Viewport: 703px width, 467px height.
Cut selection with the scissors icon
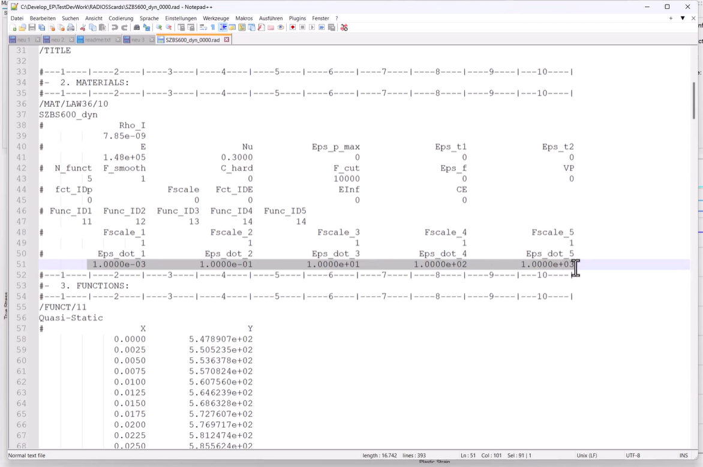[83, 28]
